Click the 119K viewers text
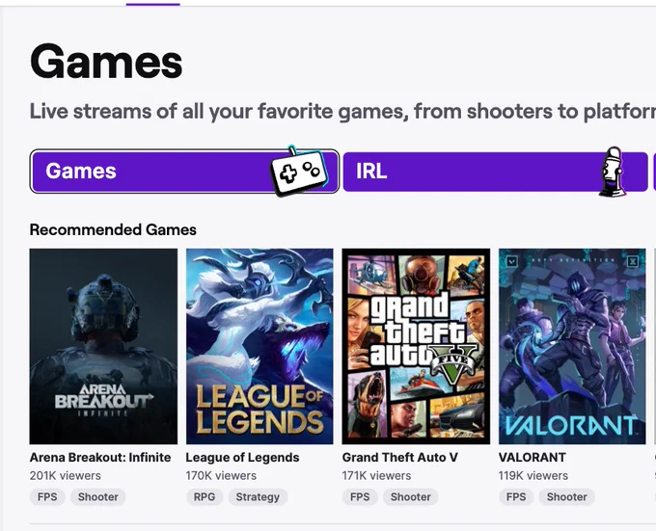656x531 pixels. click(x=533, y=476)
